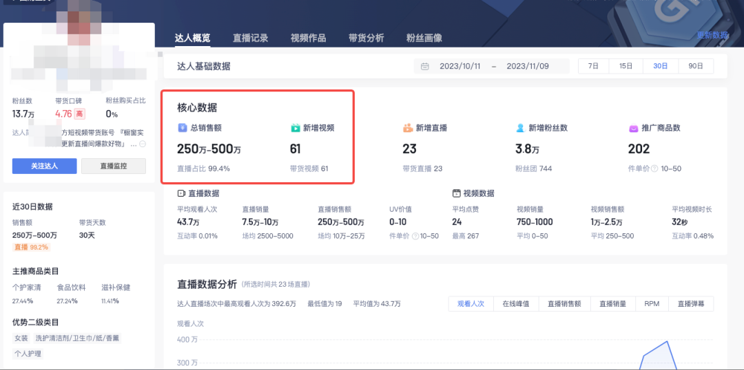
Task: Click the 直播监控 button
Action: (x=113, y=166)
